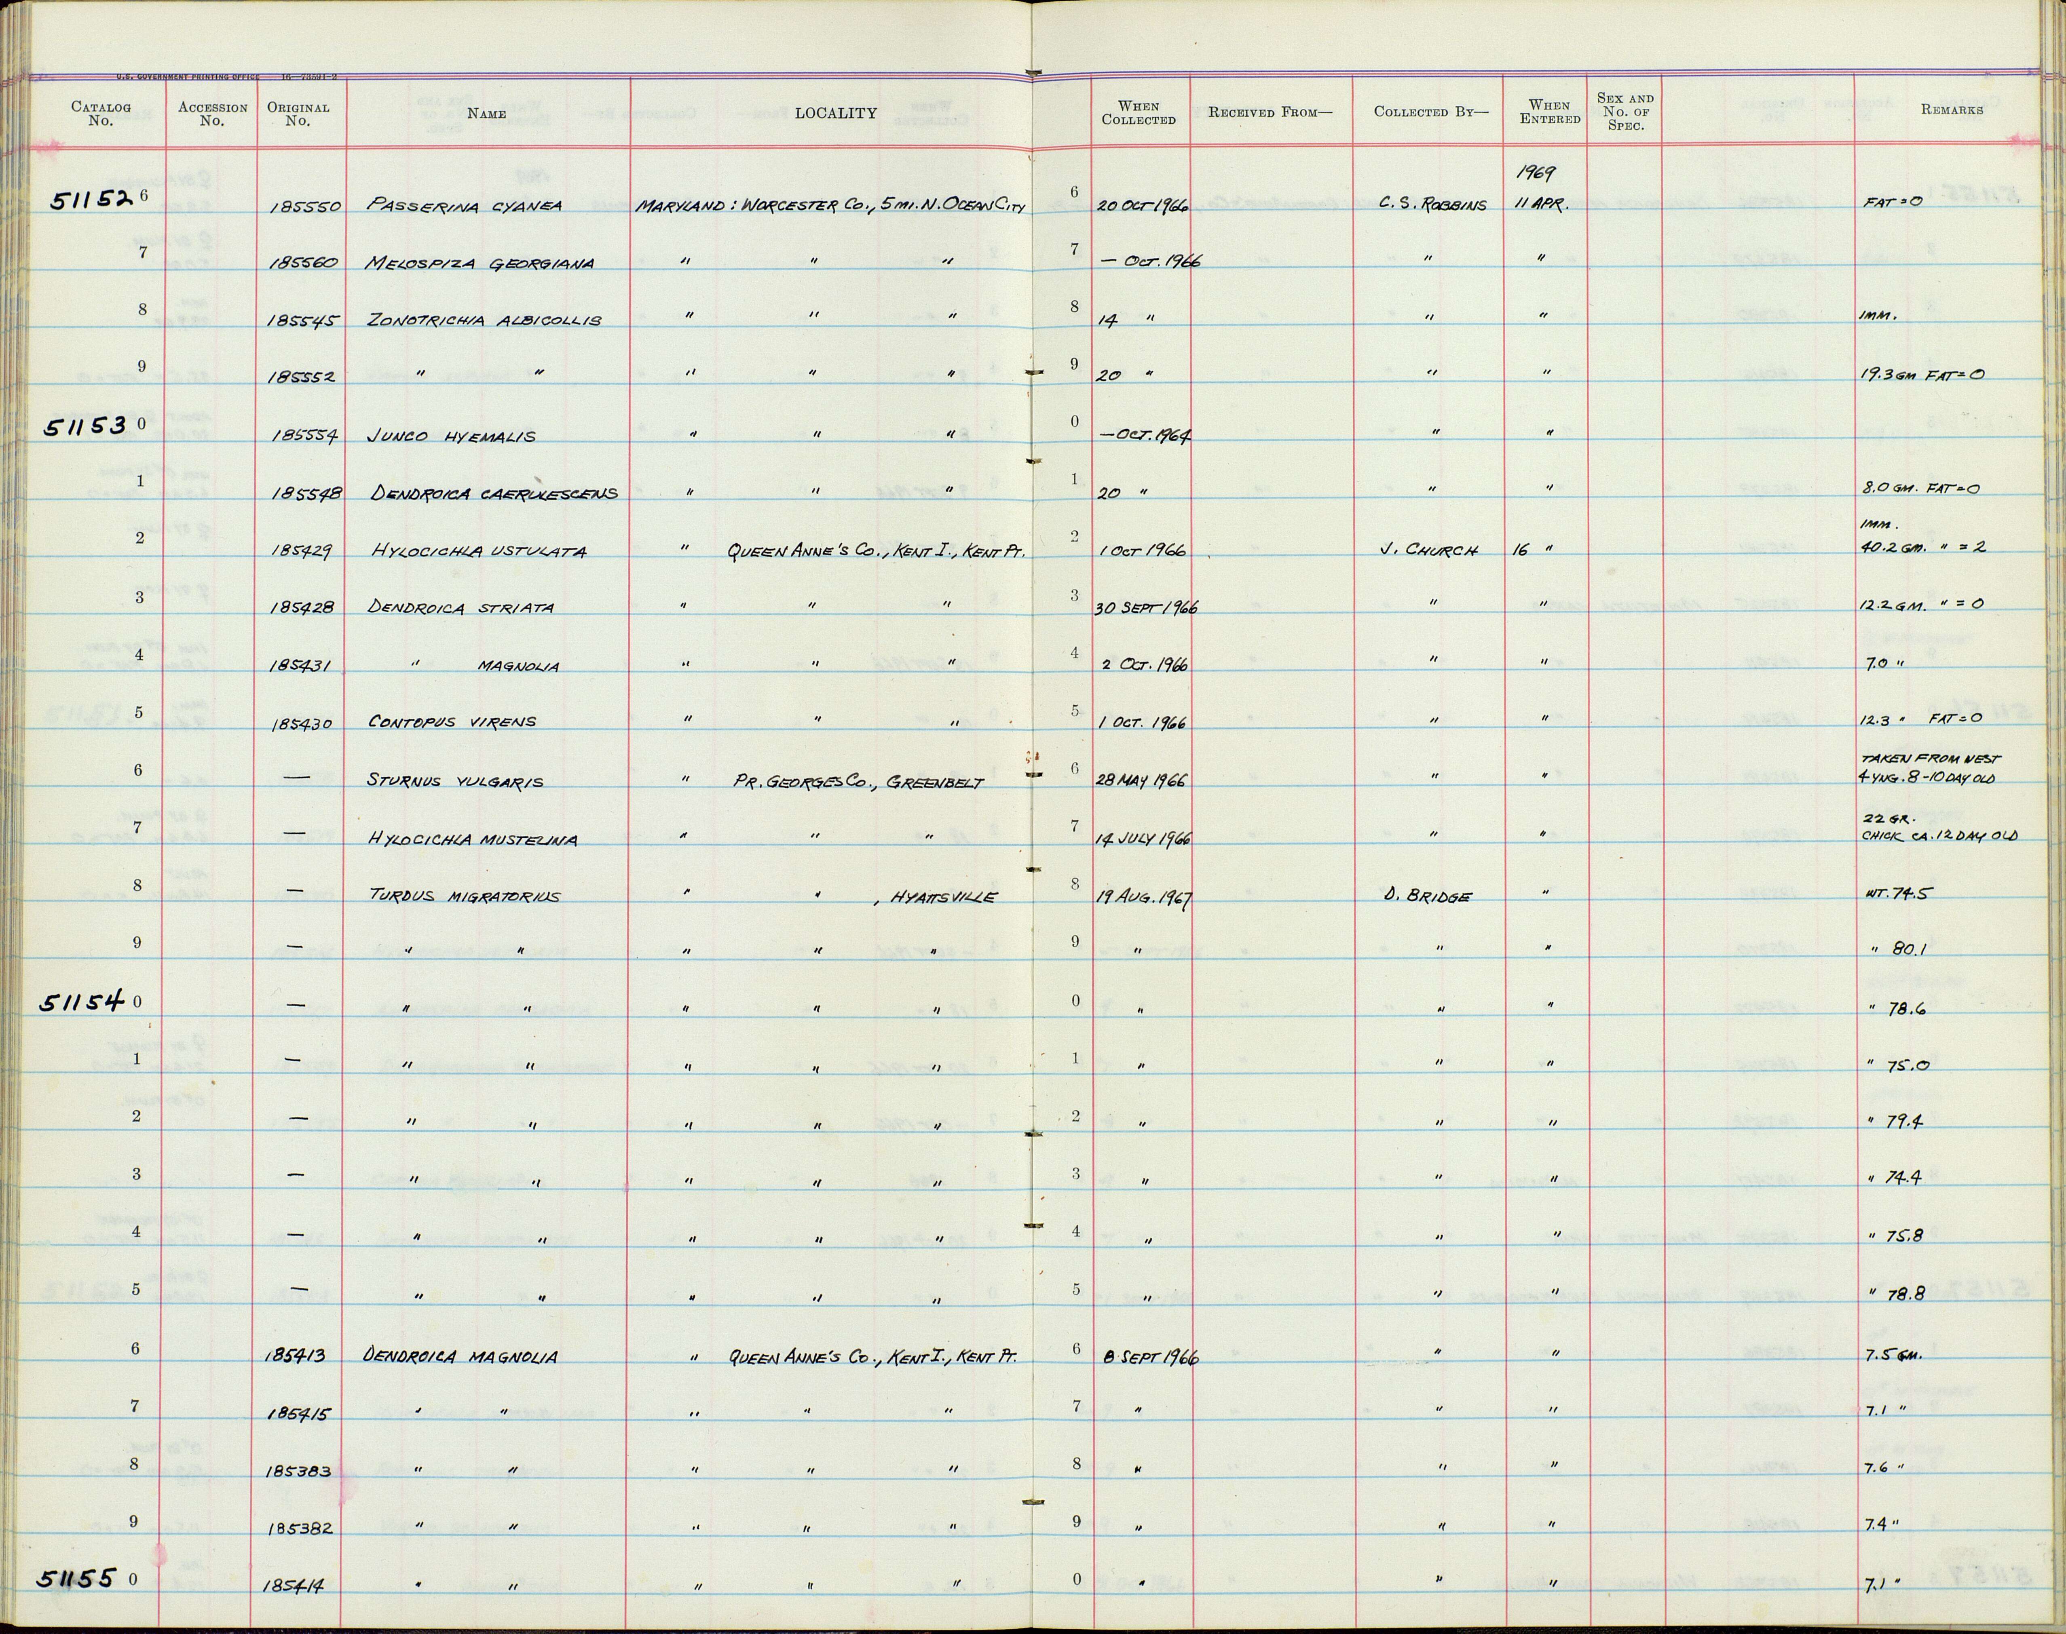This screenshot has height=1634, width=2066.
Task: Click original number 185552
Action: click(x=302, y=378)
